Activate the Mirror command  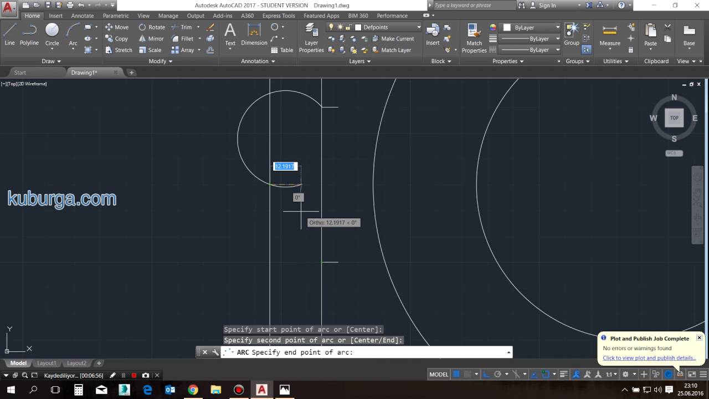coord(151,39)
